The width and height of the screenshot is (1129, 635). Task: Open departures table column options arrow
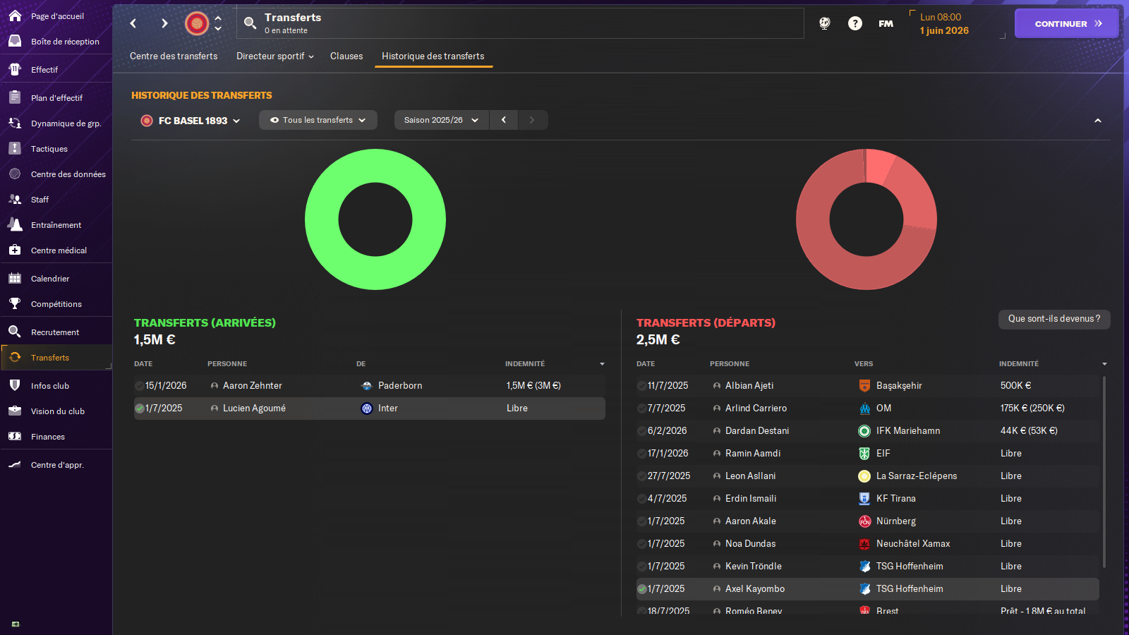click(1104, 364)
